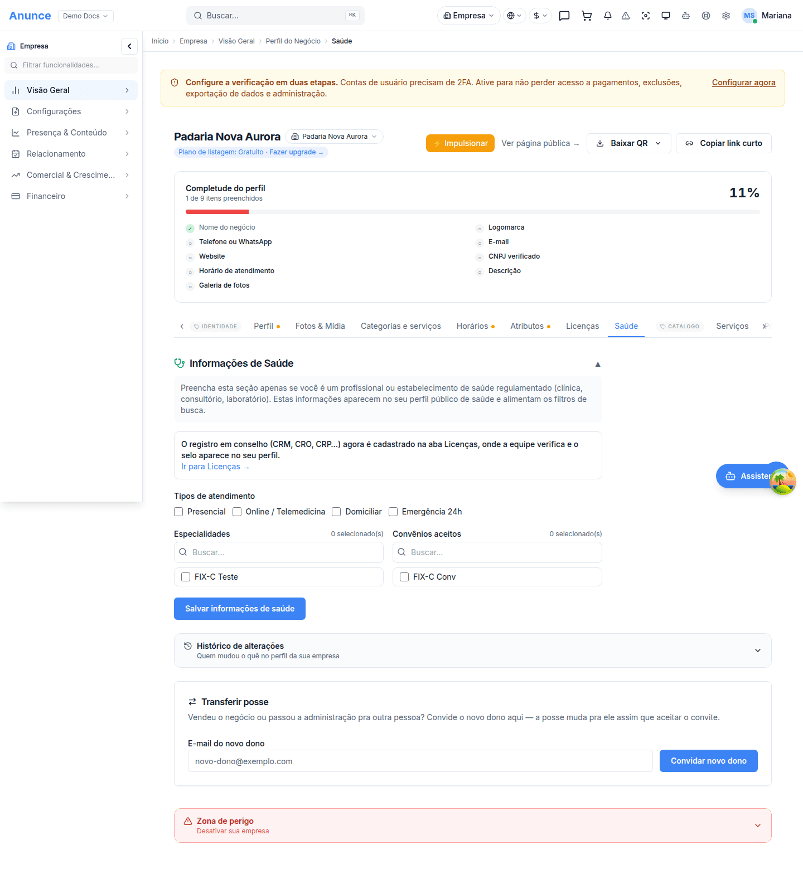Open the language globe dropdown

pyautogui.click(x=515, y=16)
